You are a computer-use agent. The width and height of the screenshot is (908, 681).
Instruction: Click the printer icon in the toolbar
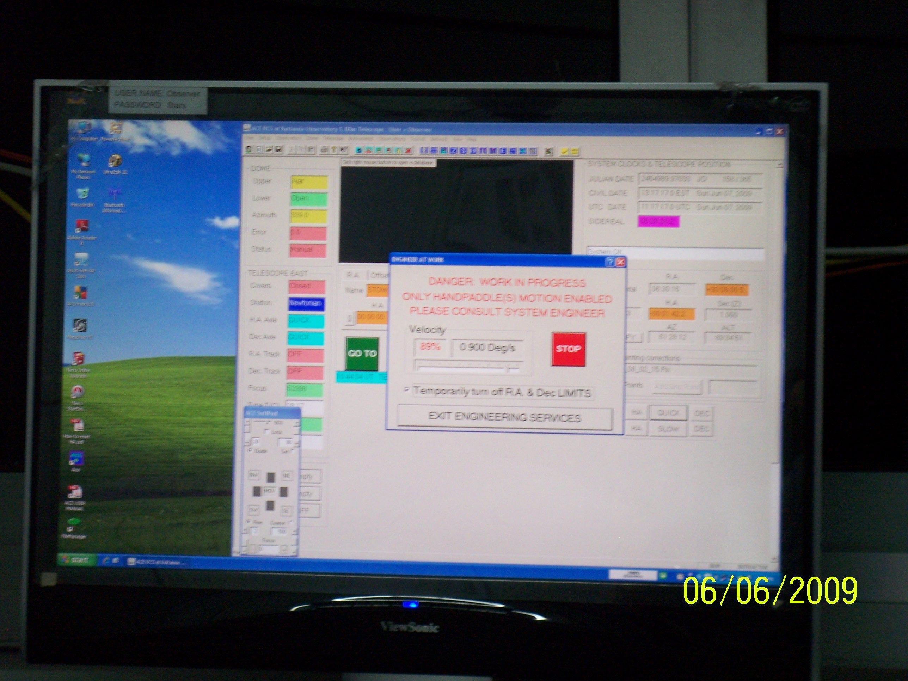coord(324,150)
